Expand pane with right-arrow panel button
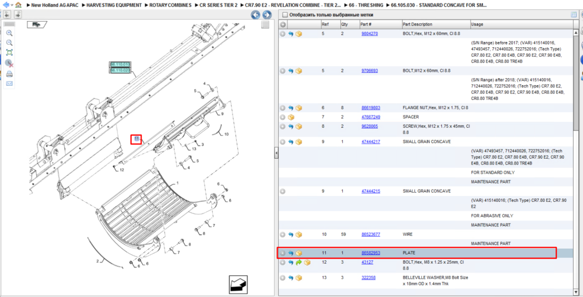Viewport: 583px width, 297px height. coord(18,15)
